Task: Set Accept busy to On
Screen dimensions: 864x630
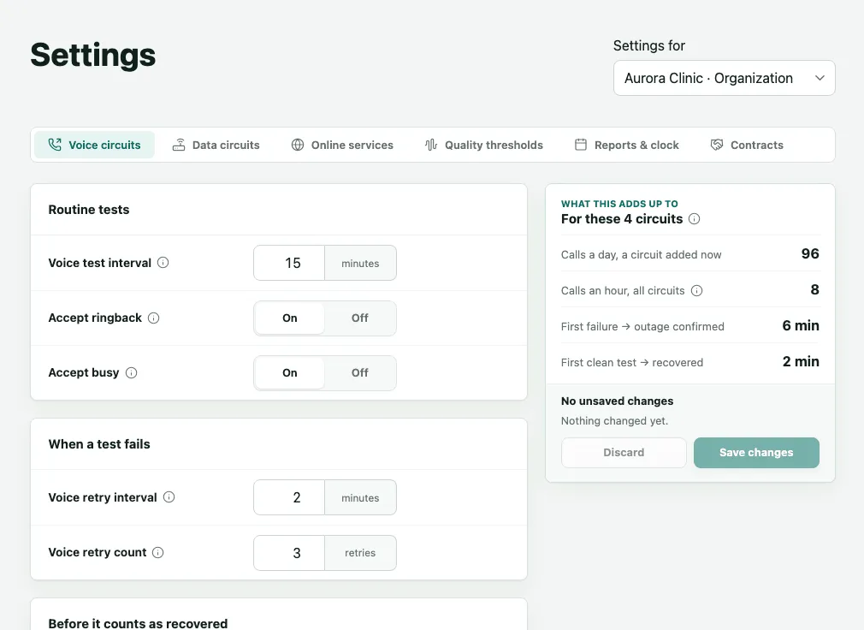Action: pyautogui.click(x=290, y=372)
